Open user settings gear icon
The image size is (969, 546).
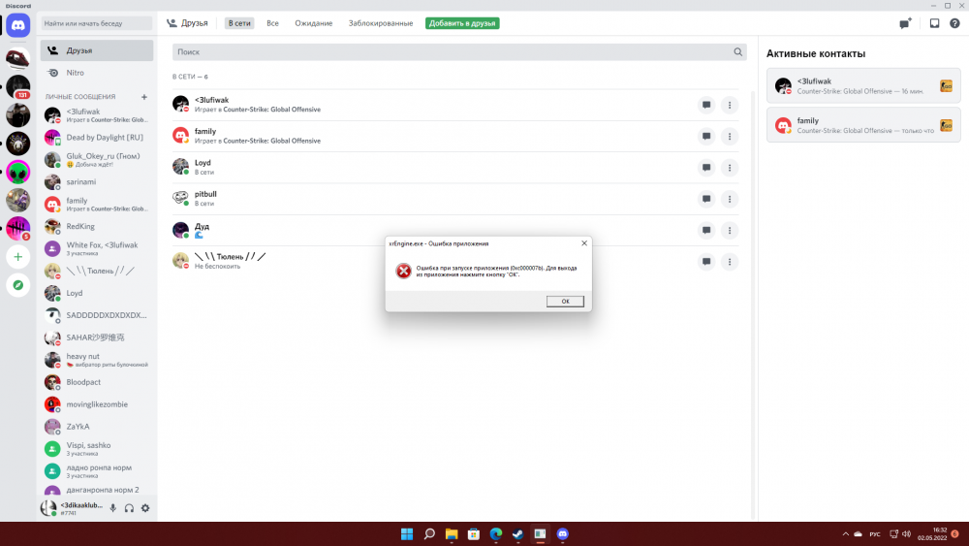pyautogui.click(x=145, y=508)
